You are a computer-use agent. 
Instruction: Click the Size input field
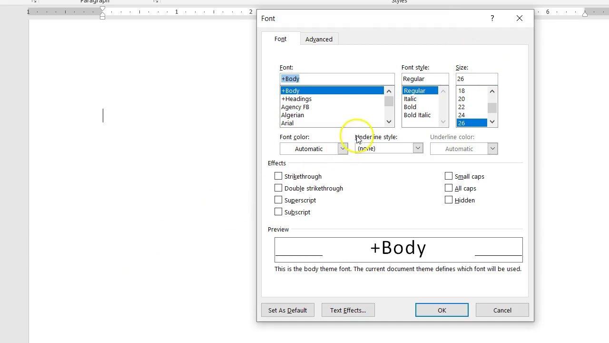[x=477, y=79]
